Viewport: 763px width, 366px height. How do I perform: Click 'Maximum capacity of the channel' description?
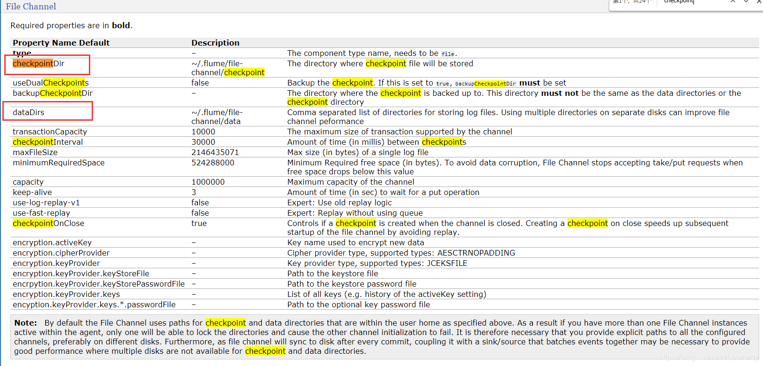click(x=351, y=182)
